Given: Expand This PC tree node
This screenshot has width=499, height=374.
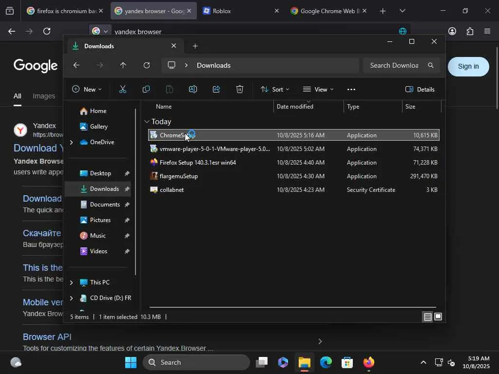Looking at the screenshot, I should tap(71, 282).
